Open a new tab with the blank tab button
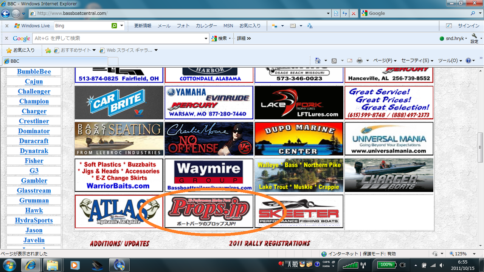 click(113, 61)
